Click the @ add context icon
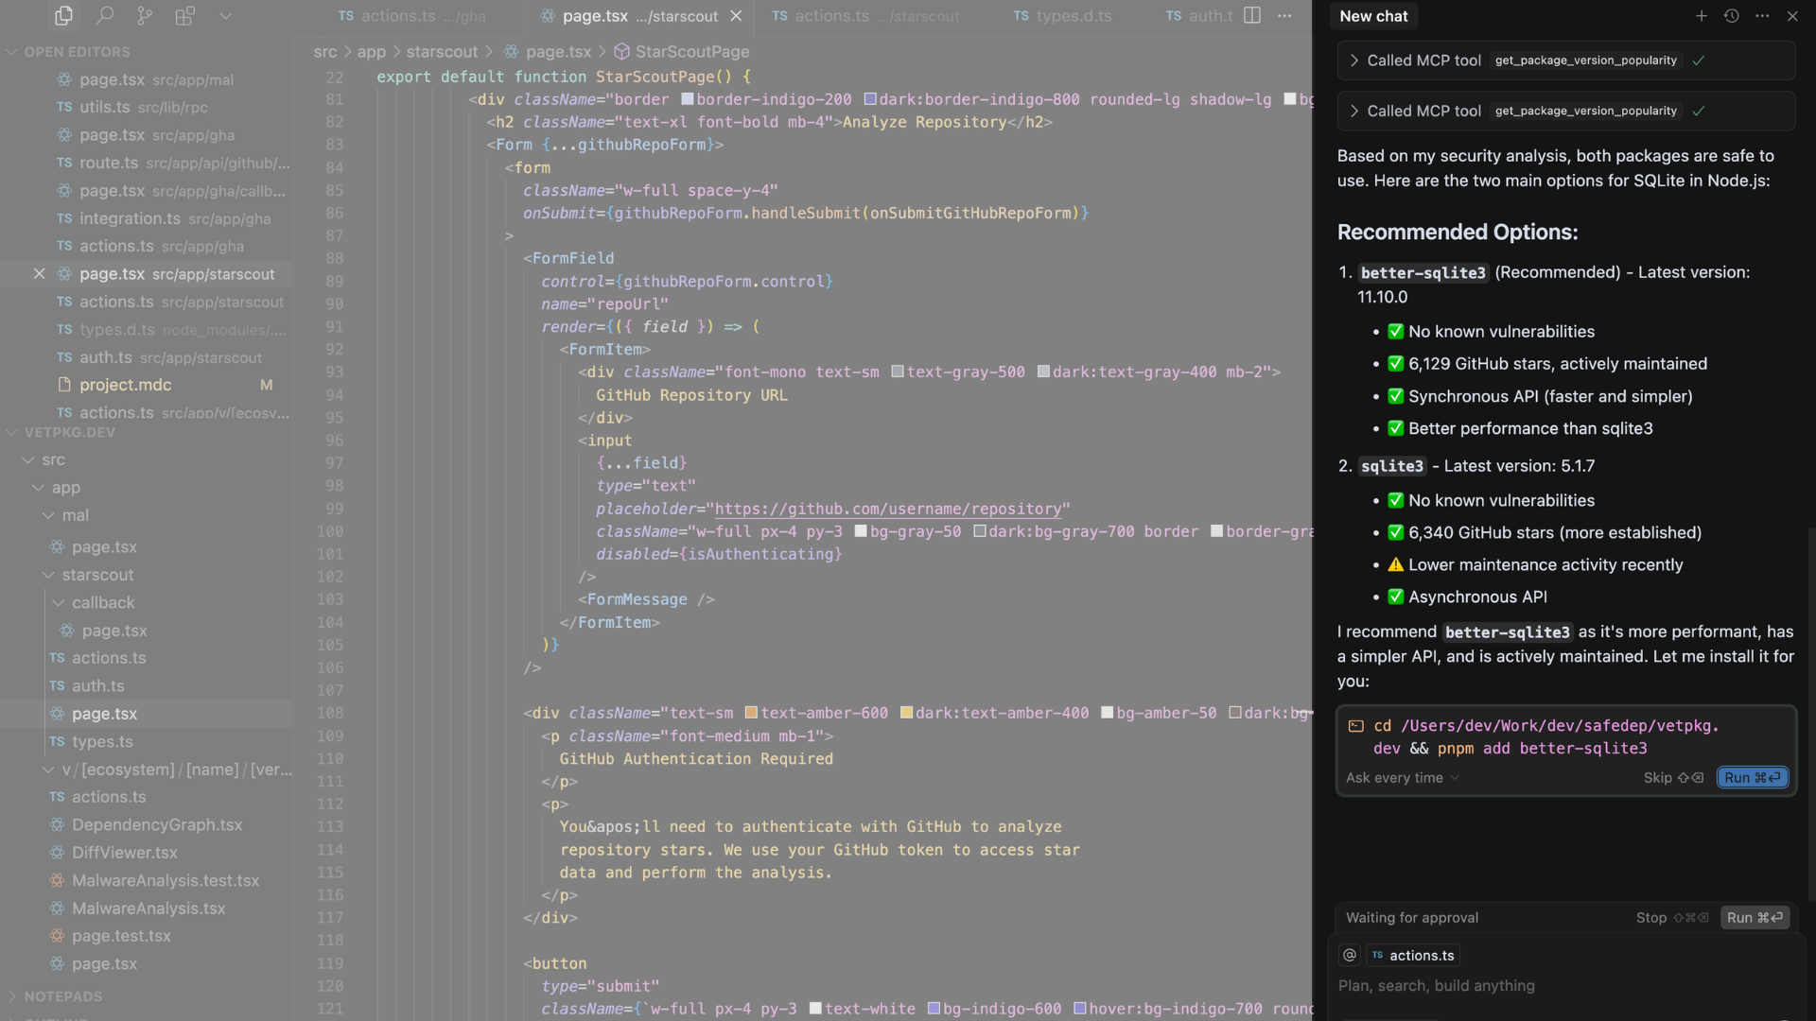The width and height of the screenshot is (1816, 1021). click(1350, 956)
